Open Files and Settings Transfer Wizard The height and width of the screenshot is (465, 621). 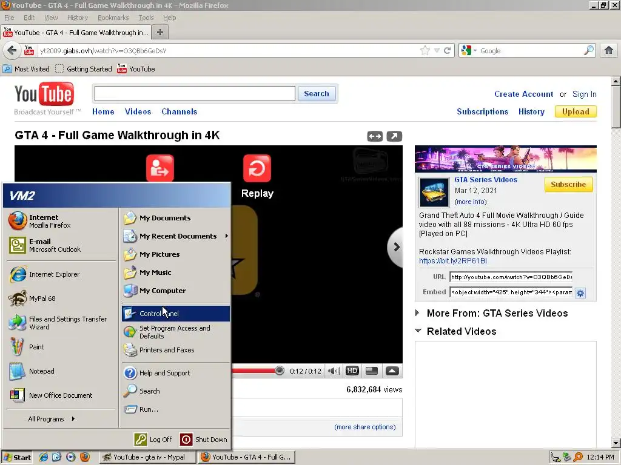click(61, 323)
